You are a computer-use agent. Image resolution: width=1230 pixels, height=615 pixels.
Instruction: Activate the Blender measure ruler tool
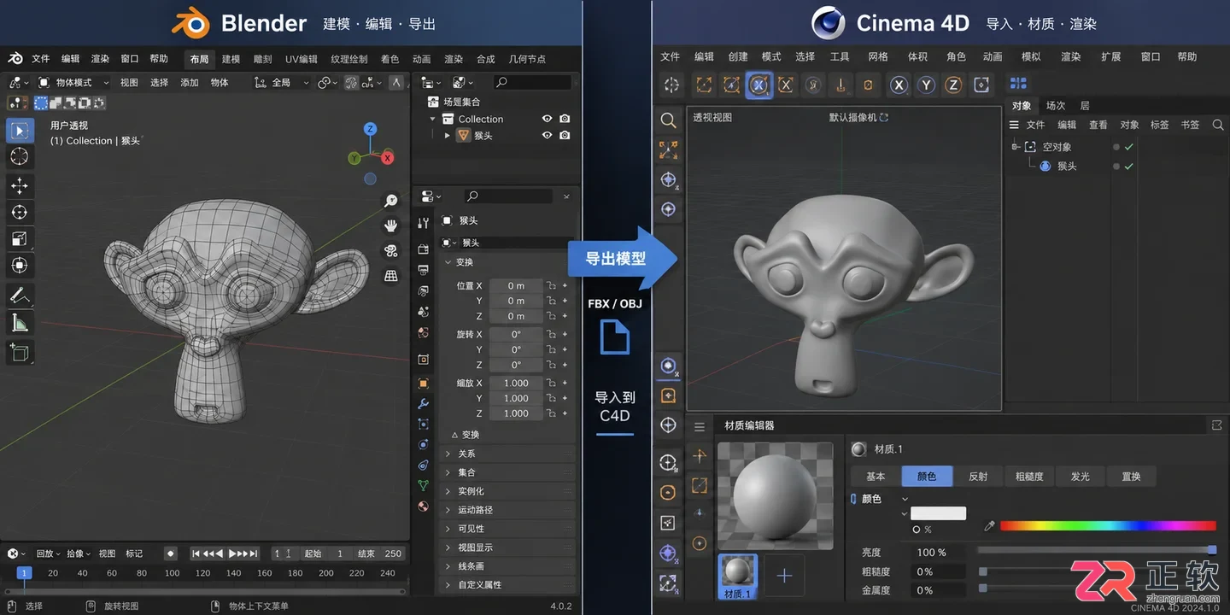tap(20, 323)
